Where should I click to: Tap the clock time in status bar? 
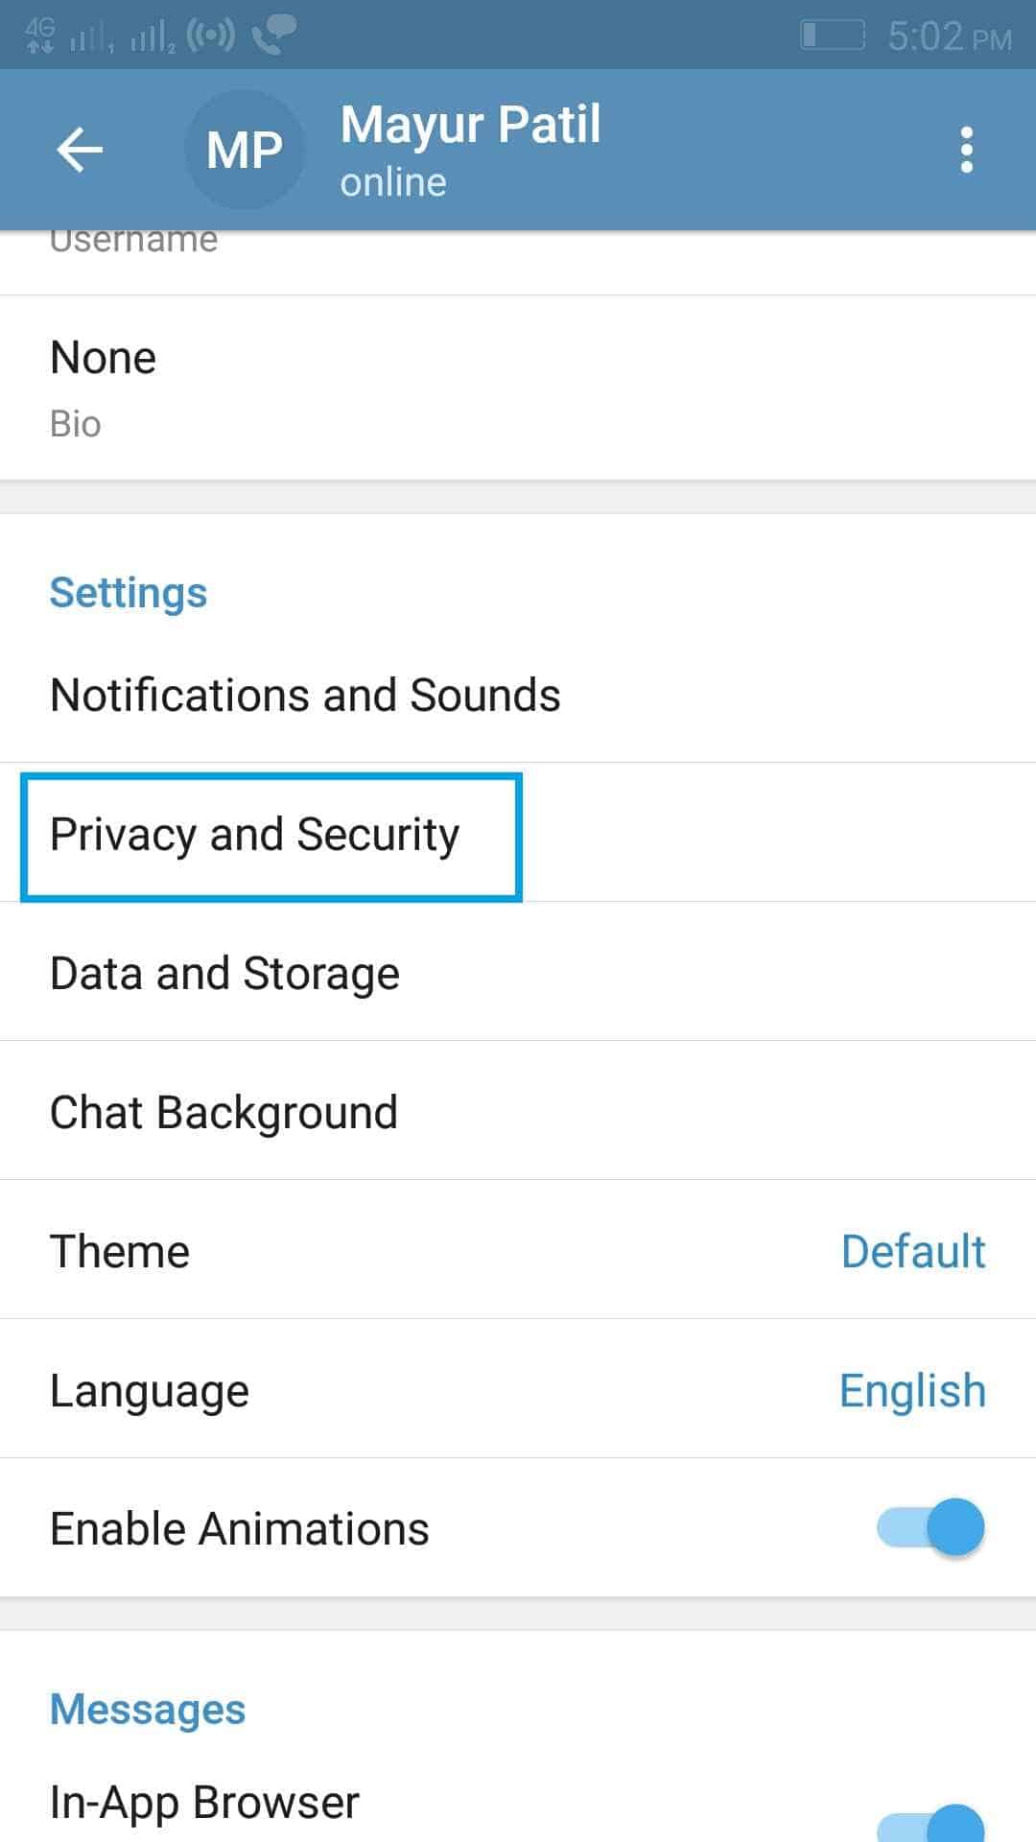point(949,36)
